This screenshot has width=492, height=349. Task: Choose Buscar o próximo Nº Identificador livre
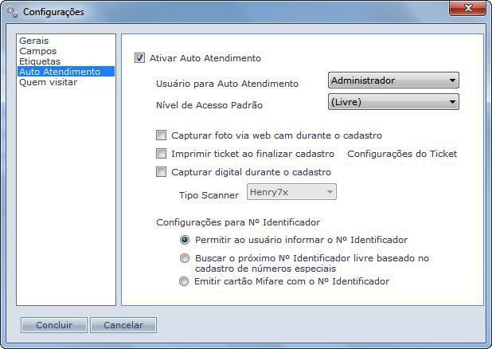tap(185, 258)
